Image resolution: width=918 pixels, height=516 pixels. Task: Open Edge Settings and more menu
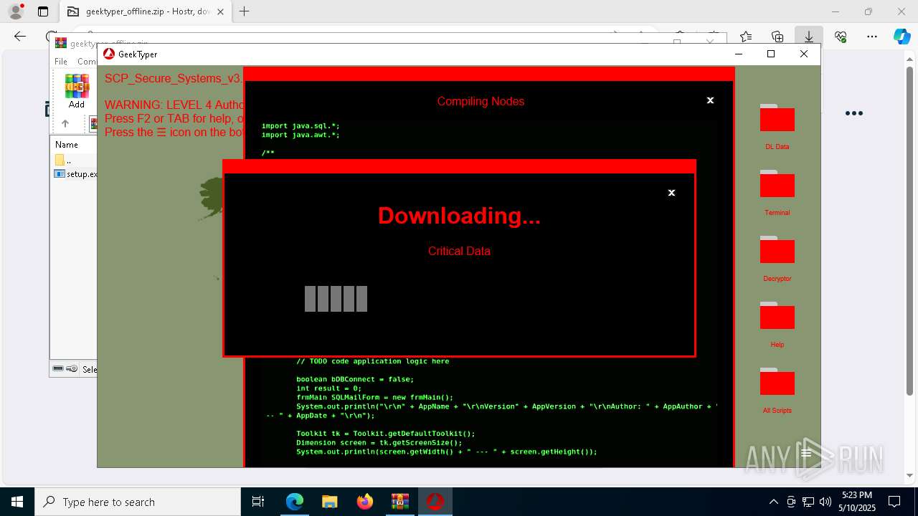(x=872, y=37)
